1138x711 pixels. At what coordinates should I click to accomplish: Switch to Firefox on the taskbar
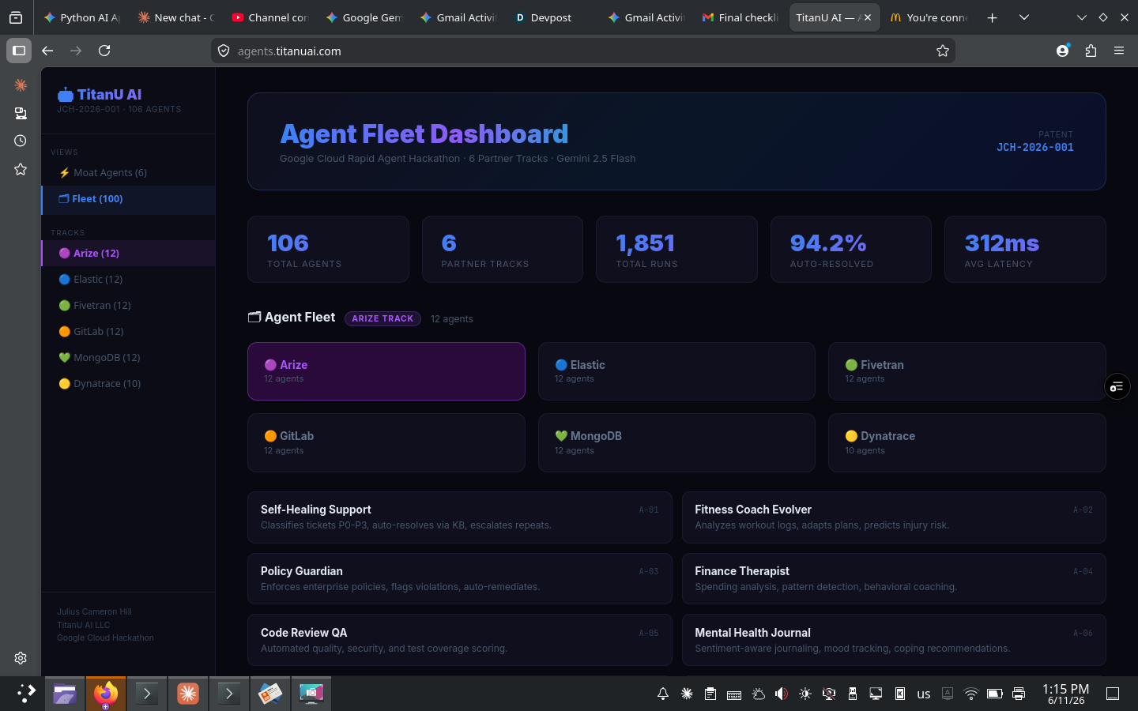pos(106,694)
